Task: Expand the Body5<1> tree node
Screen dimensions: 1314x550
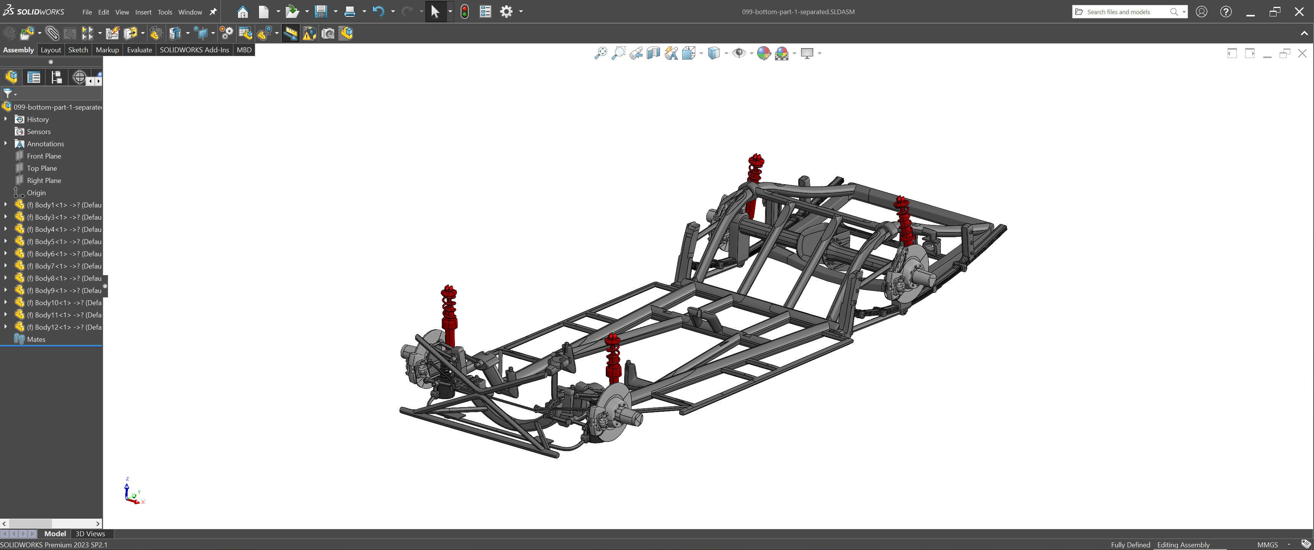Action: (x=6, y=241)
